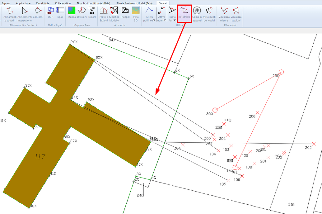Image resolution: width=322 pixels, height=214 pixels.
Task: Open the Contorni tool
Action: coord(38,12)
